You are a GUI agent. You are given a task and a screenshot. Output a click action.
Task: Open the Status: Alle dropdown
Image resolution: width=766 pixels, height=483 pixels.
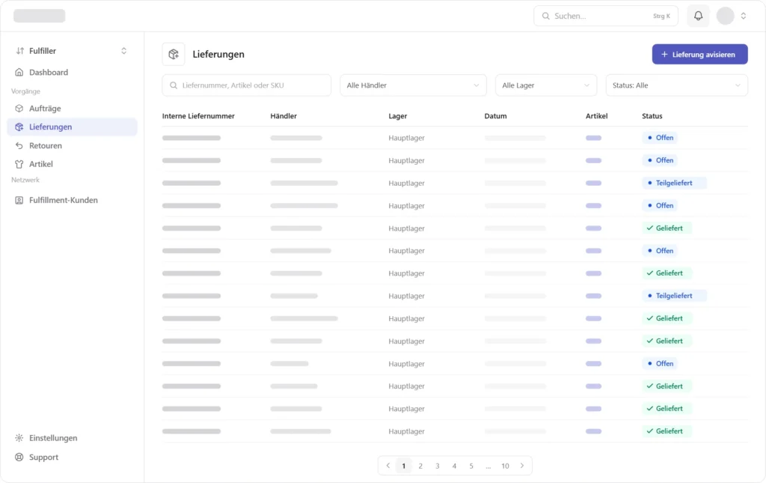pos(676,85)
